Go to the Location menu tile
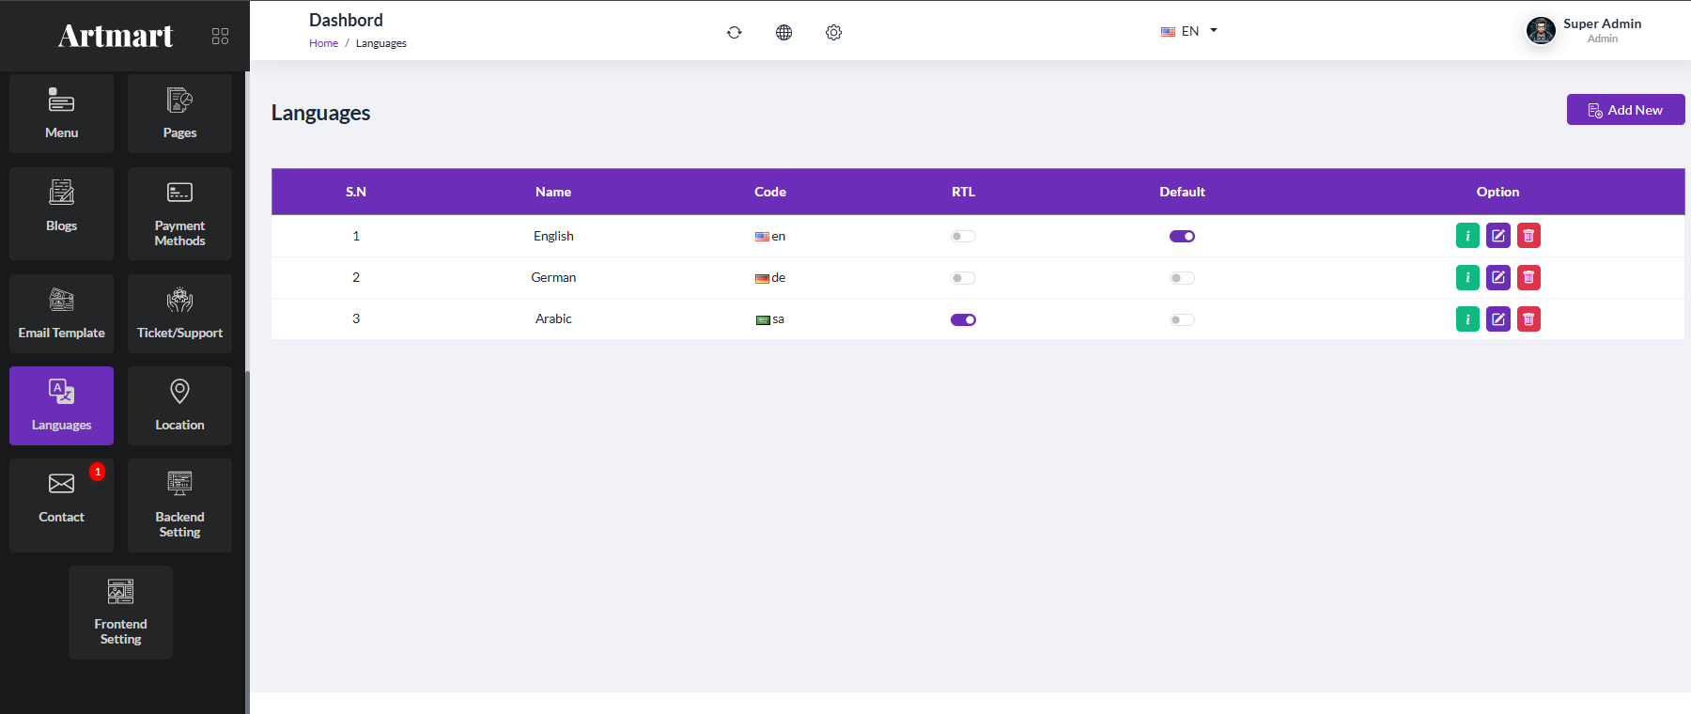This screenshot has height=714, width=1691. pyautogui.click(x=179, y=406)
